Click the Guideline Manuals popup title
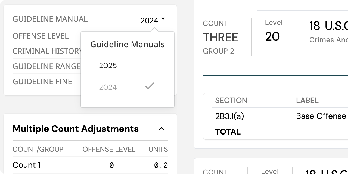This screenshot has height=174, width=348. click(127, 44)
